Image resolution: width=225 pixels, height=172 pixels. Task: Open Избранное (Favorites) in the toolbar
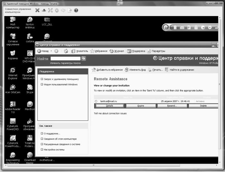tap(99, 51)
